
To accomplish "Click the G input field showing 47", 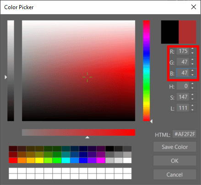I will tap(183, 62).
